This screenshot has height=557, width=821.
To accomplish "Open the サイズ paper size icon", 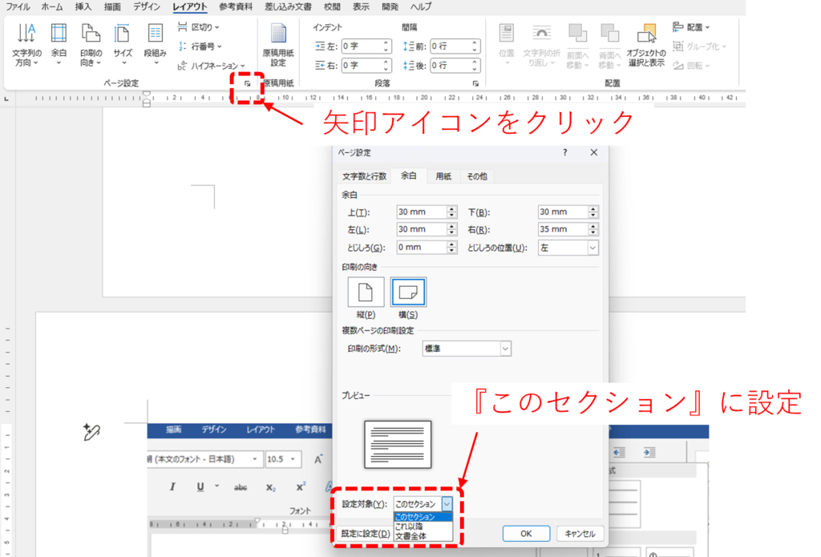I will click(x=122, y=34).
